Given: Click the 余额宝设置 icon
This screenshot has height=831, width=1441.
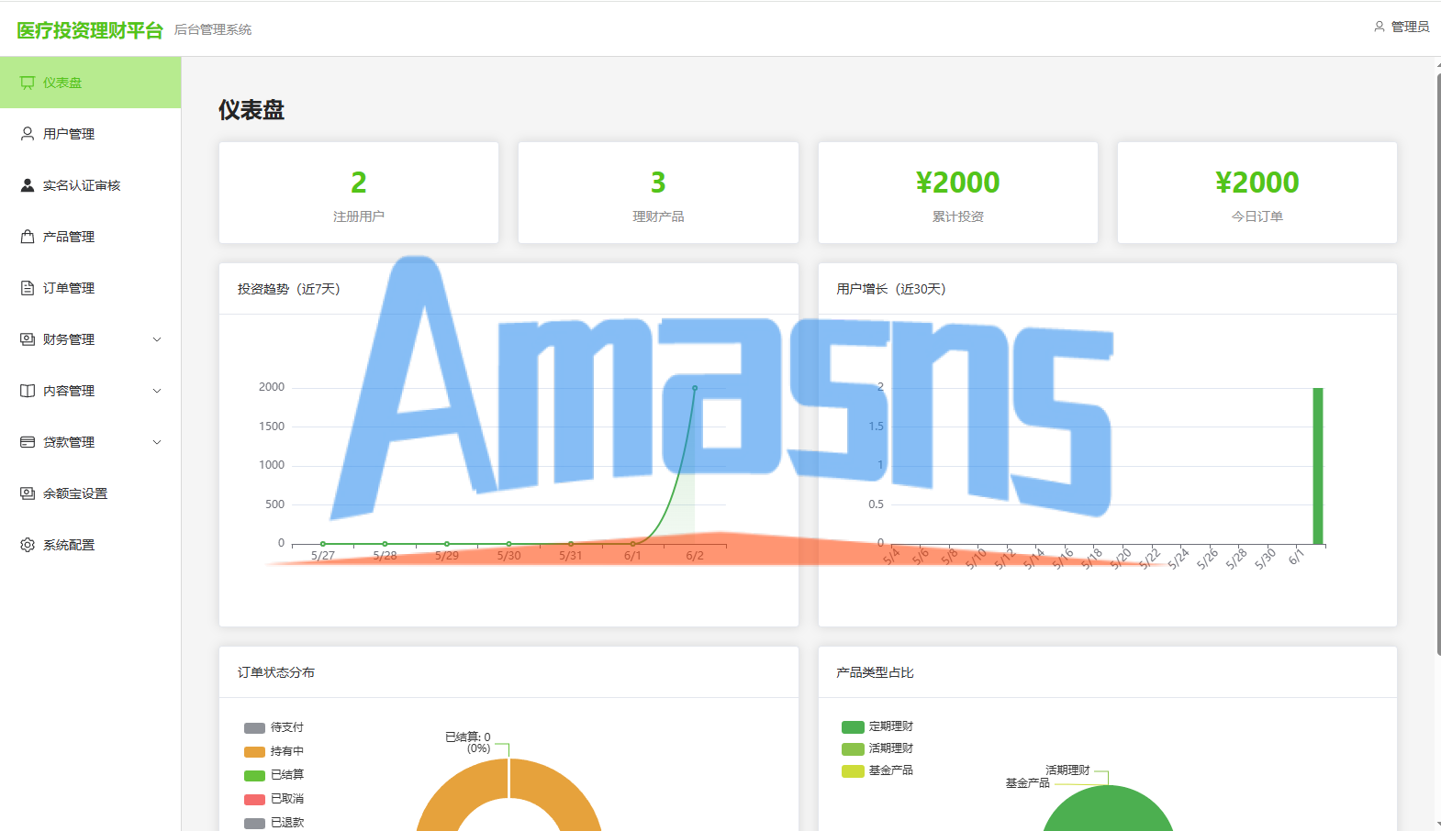Looking at the screenshot, I should [28, 493].
